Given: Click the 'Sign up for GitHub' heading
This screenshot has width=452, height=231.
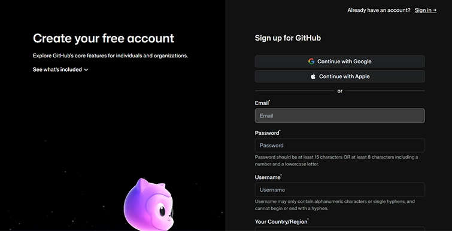Looking at the screenshot, I should tap(288, 38).
